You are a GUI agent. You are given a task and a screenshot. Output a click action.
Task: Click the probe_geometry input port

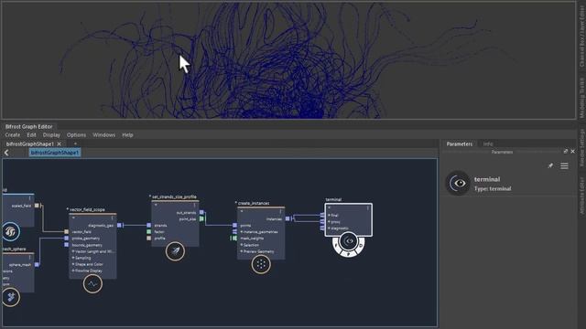66,239
